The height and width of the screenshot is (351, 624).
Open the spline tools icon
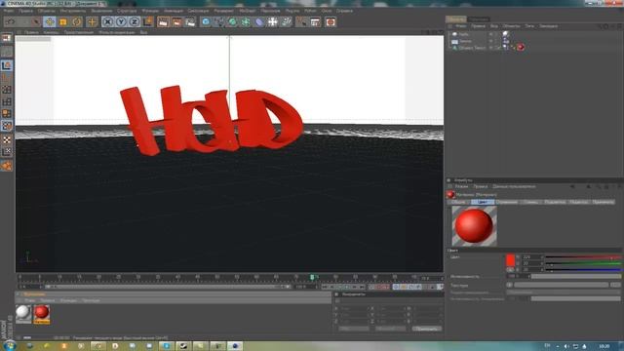click(x=219, y=21)
